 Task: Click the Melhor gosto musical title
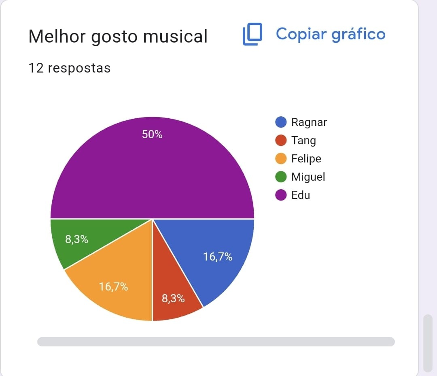118,36
